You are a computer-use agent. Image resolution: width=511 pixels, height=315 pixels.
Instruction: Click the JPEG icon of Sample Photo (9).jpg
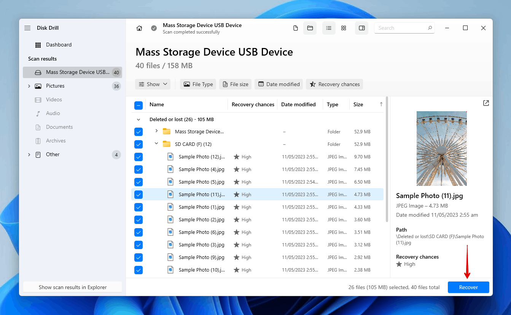170,257
